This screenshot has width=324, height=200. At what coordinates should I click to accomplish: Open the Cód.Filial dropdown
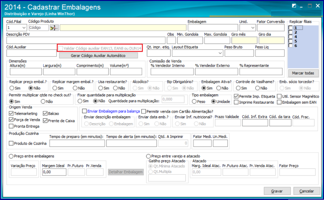click(x=24, y=27)
